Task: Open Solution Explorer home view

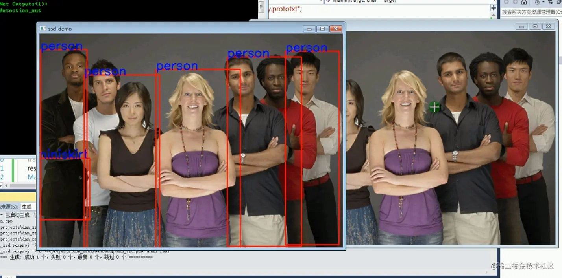Action: pyautogui.click(x=524, y=2)
